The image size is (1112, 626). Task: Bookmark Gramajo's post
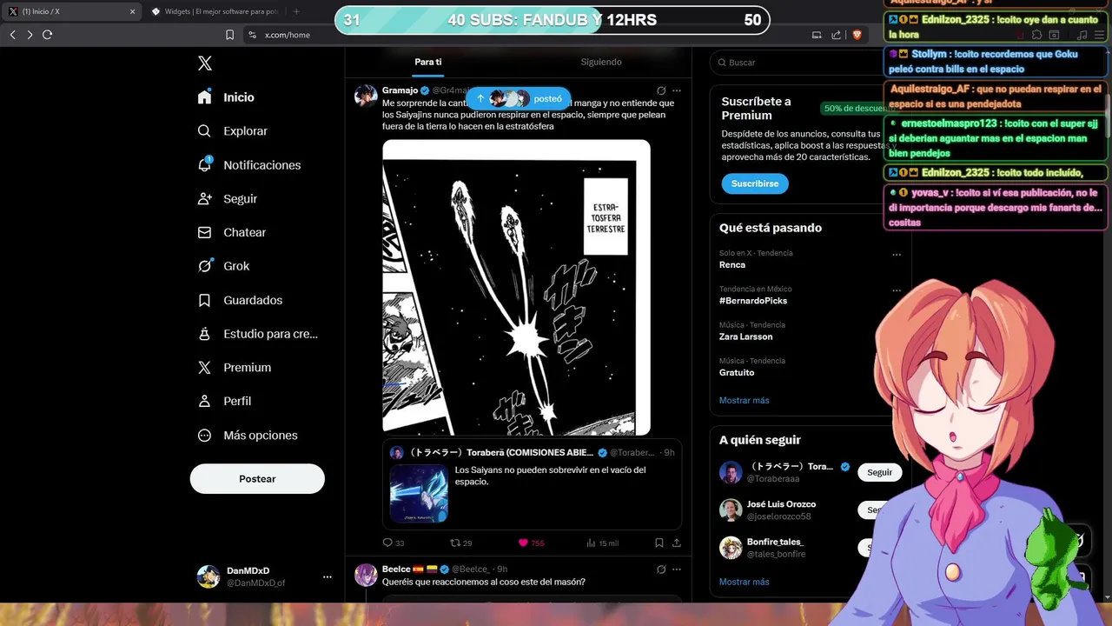click(x=659, y=543)
